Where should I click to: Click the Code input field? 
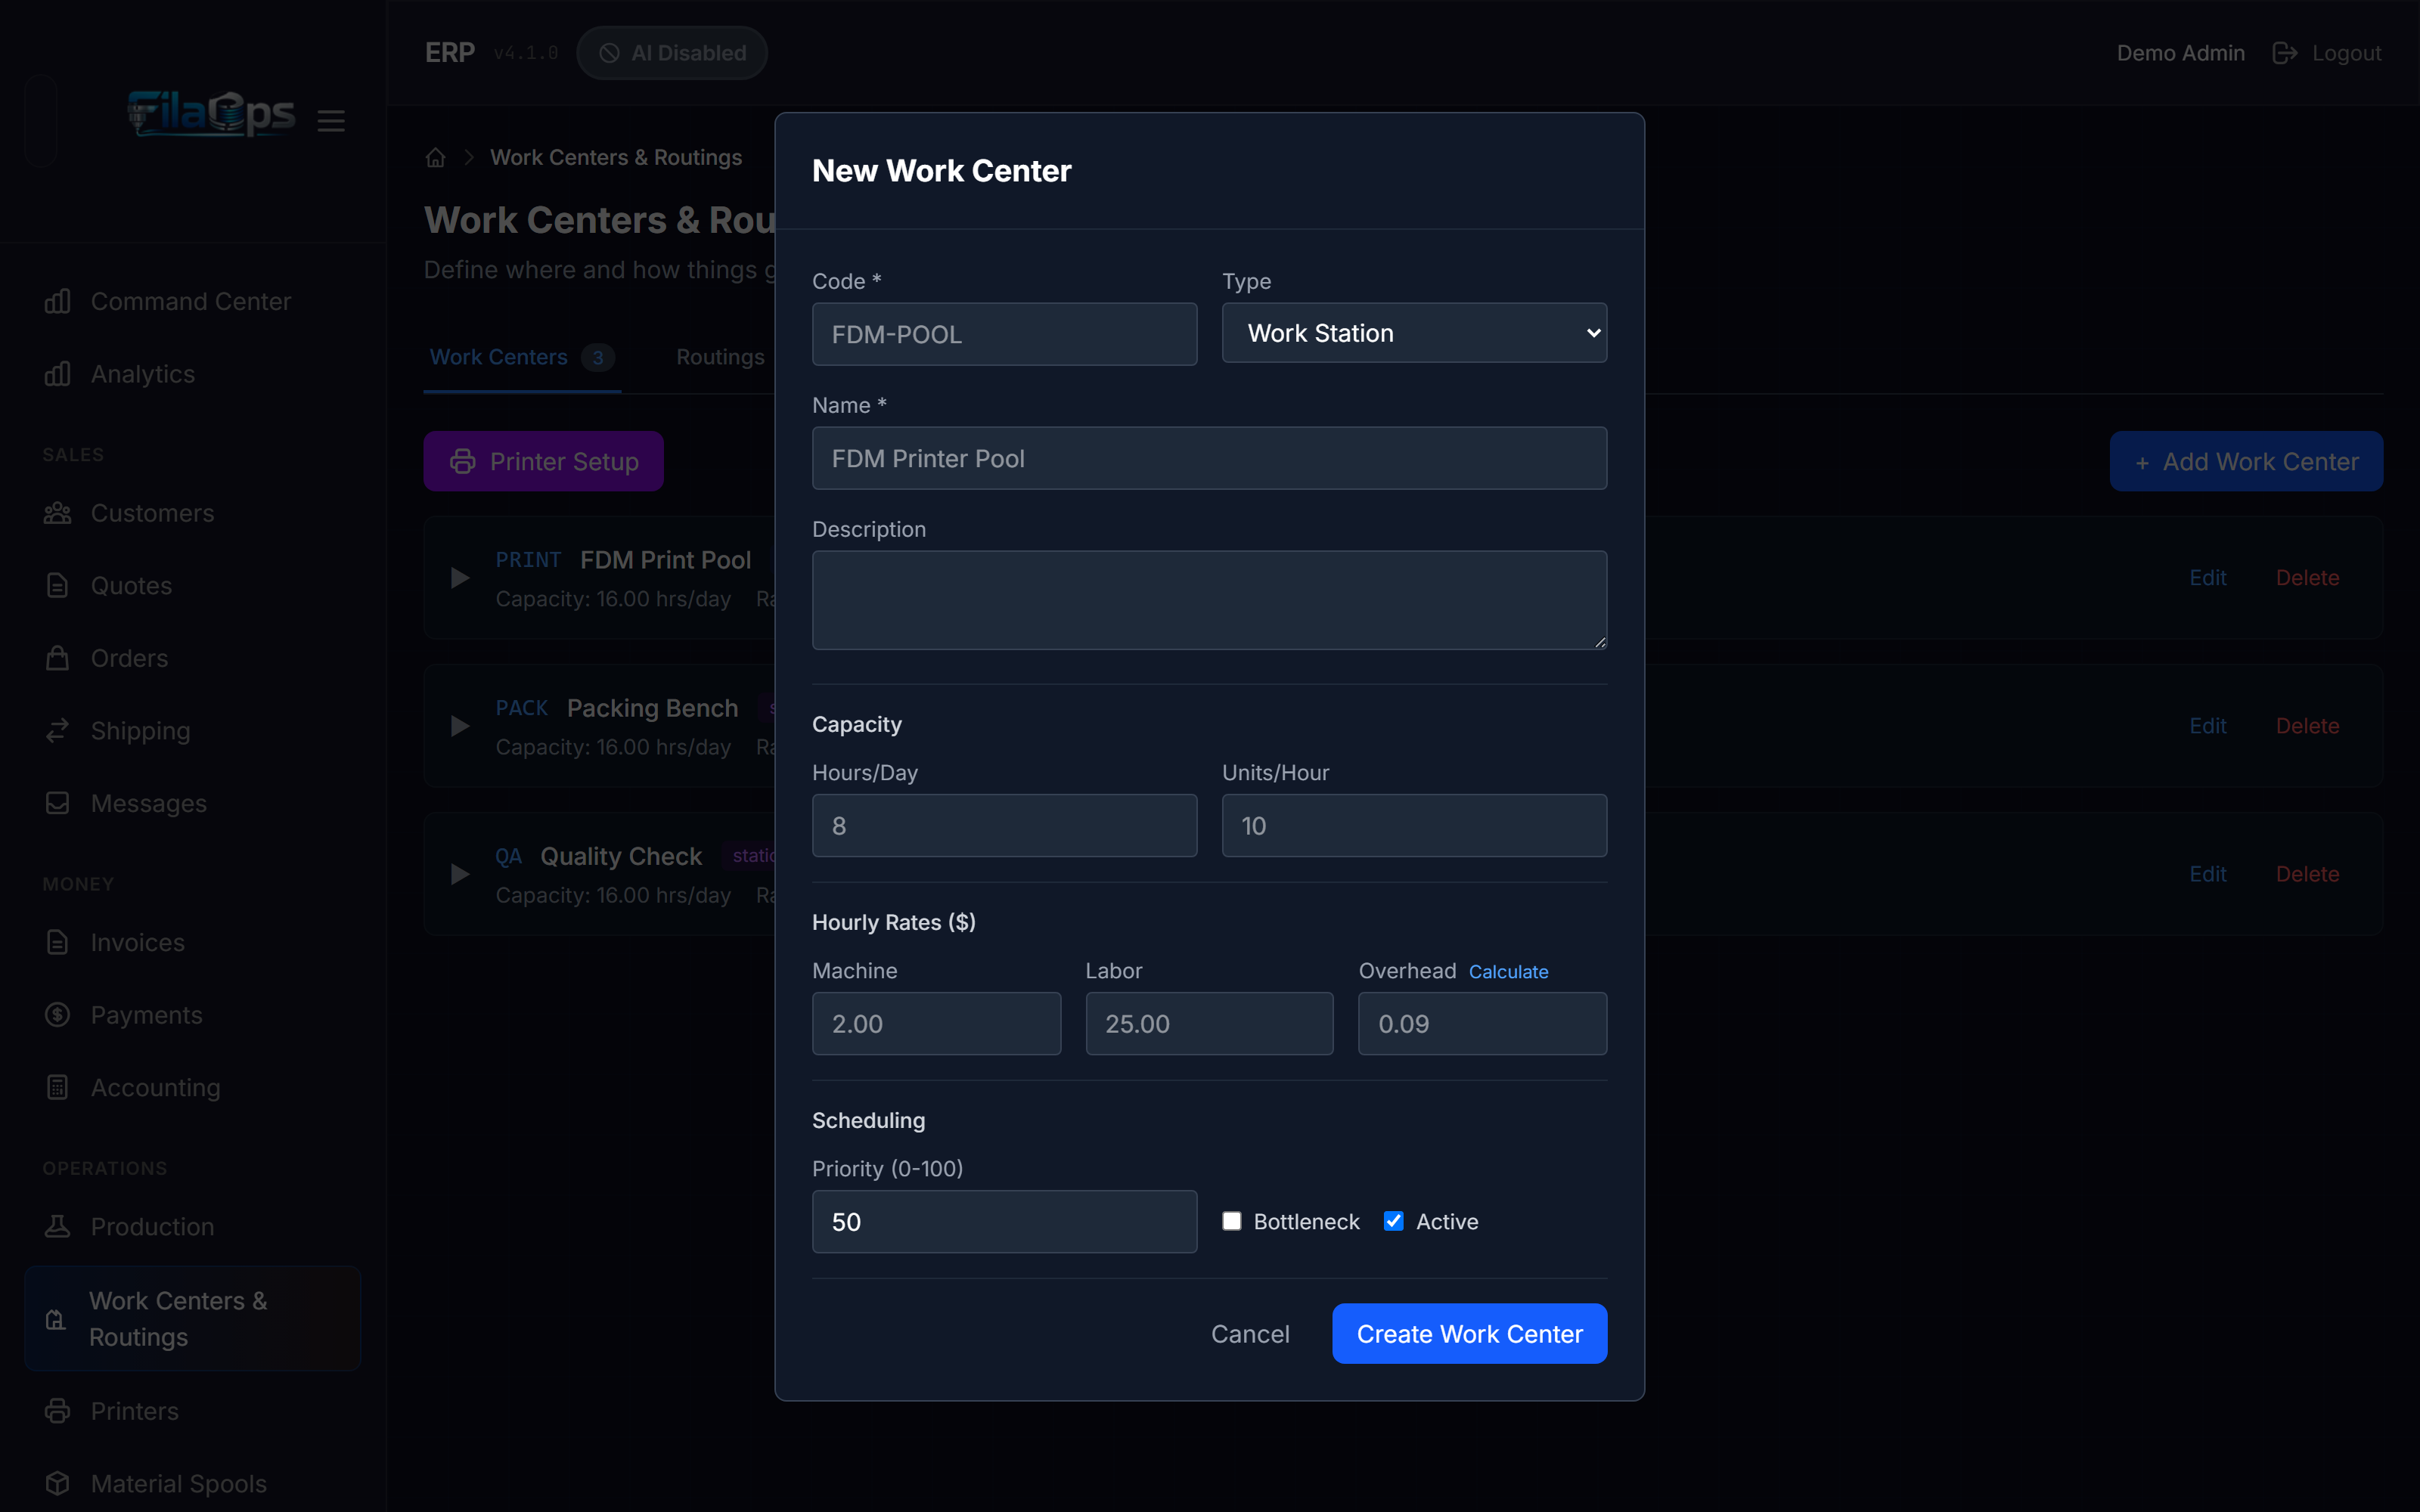coord(1004,334)
